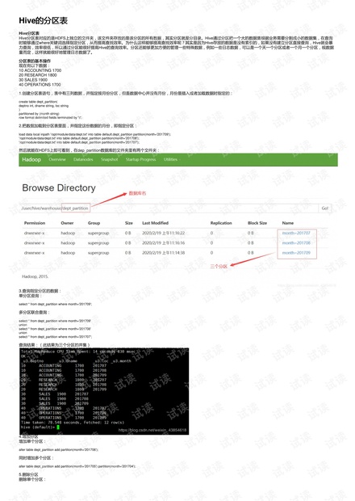Click the Owner column header

67,223
